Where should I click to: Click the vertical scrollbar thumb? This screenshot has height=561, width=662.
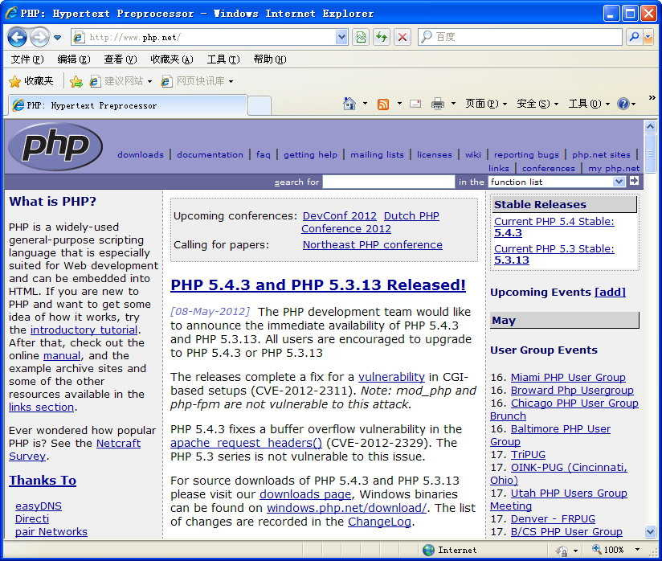click(650, 154)
